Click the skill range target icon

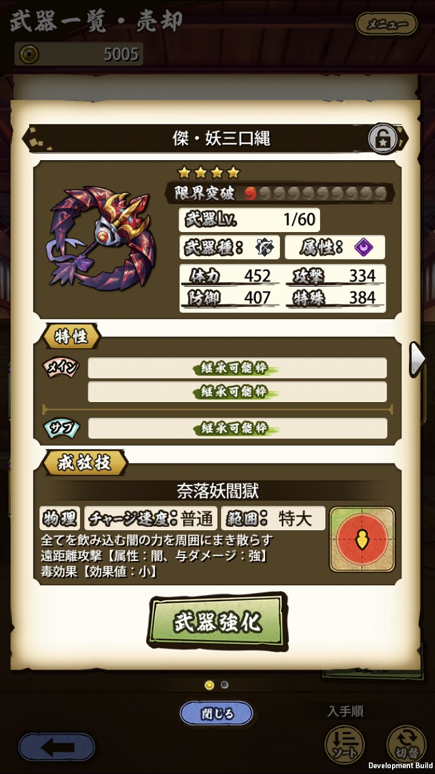pyautogui.click(x=362, y=539)
